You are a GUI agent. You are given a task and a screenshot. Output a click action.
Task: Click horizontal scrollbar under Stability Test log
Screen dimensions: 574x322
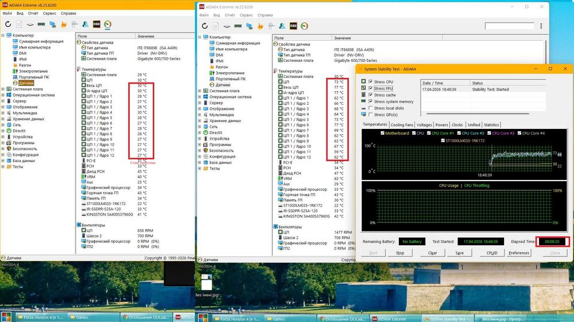(x=478, y=113)
